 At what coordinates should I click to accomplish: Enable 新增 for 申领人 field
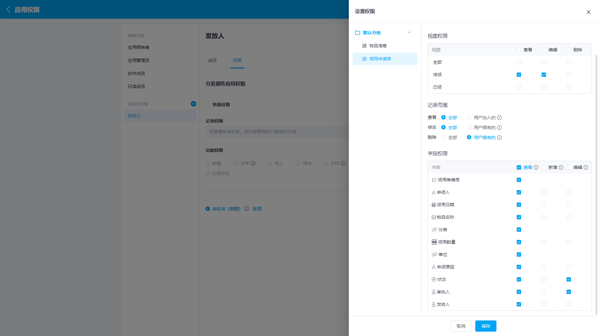pyautogui.click(x=544, y=192)
